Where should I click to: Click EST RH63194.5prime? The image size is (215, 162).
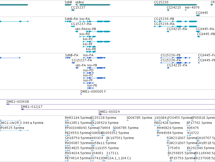(67, 120)
